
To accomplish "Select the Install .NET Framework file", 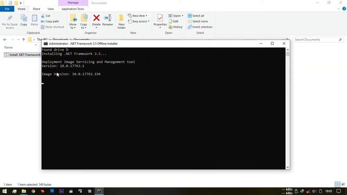I will tap(22, 55).
